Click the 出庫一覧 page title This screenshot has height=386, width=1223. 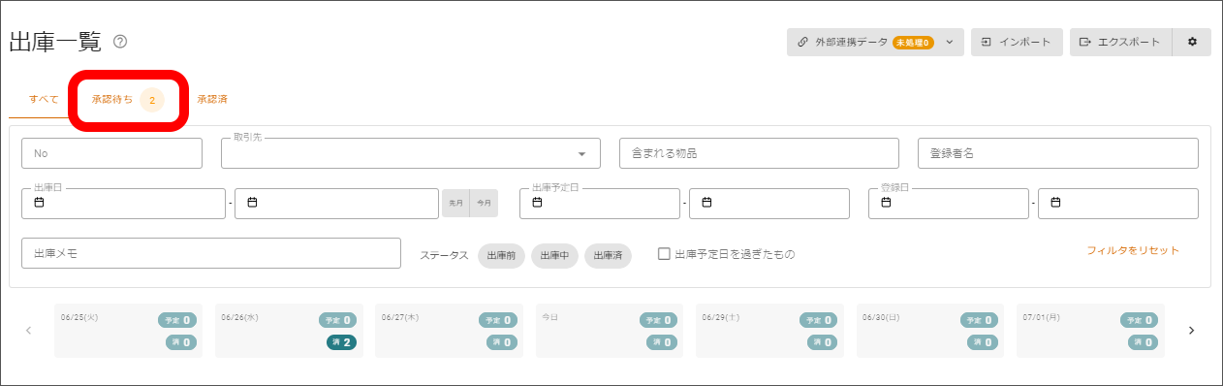click(x=54, y=42)
